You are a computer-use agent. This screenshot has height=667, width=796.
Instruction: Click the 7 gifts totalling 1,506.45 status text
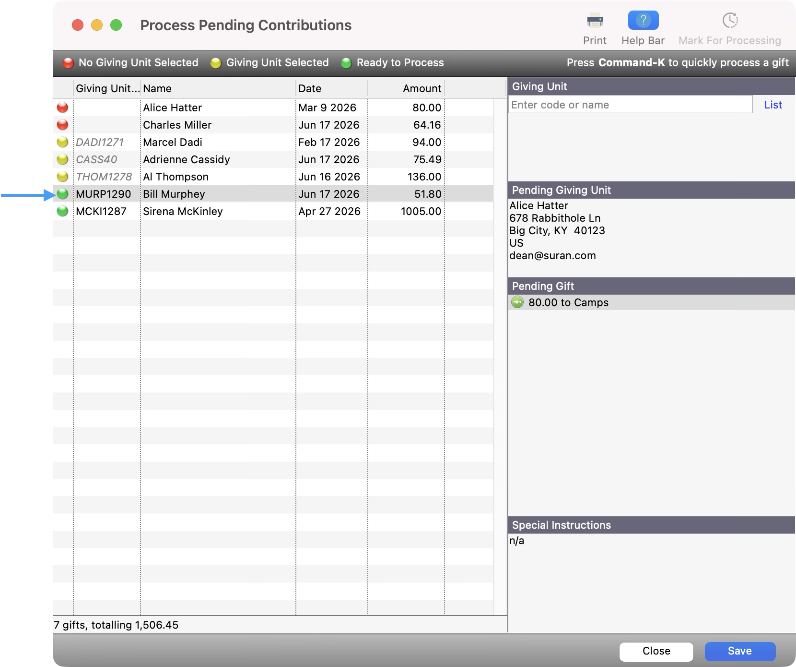pos(116,625)
